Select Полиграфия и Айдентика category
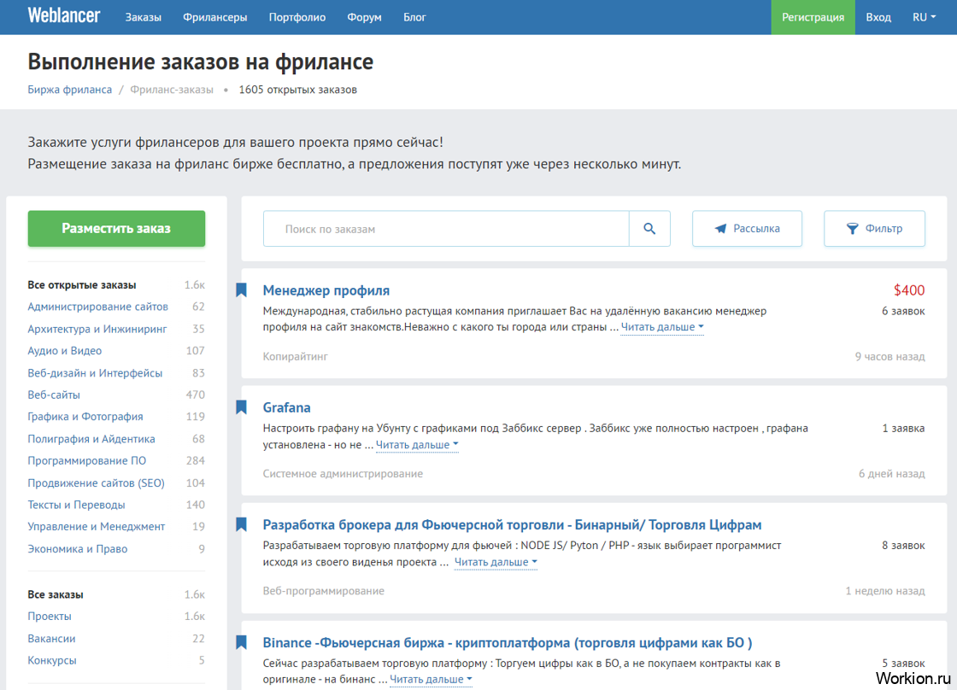 [x=91, y=439]
